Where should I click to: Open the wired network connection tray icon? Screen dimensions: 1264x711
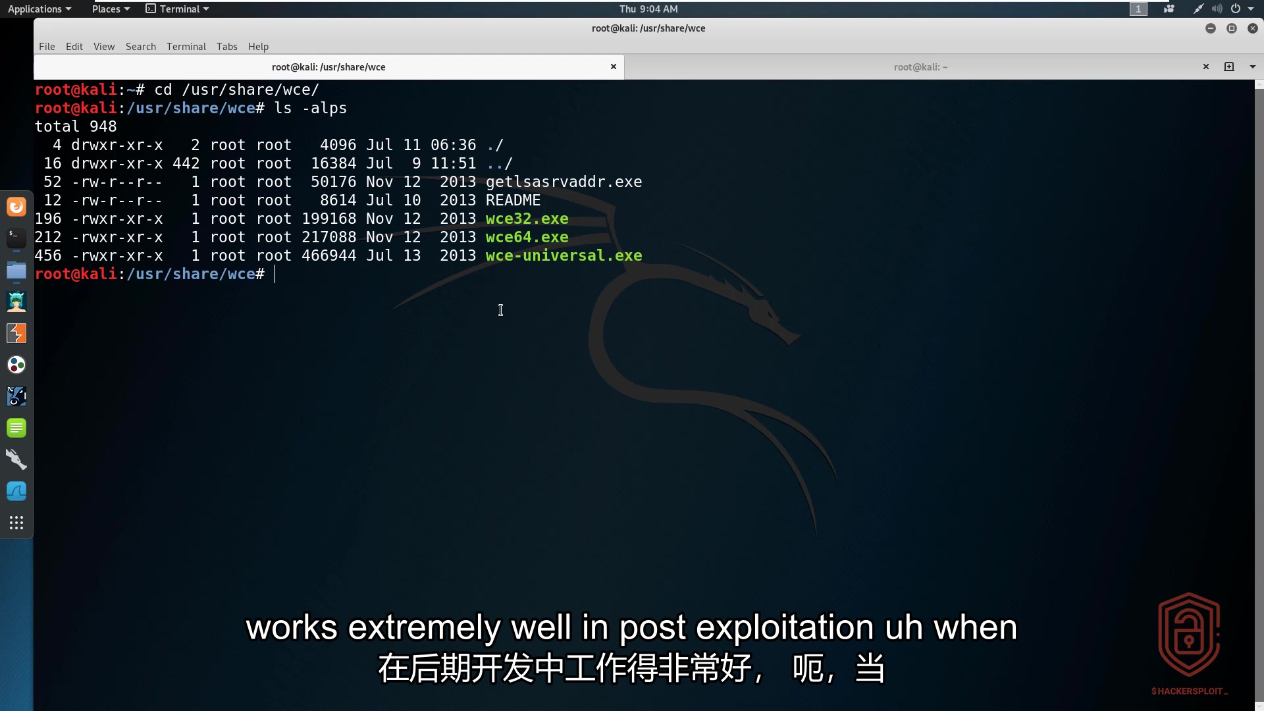point(1198,9)
